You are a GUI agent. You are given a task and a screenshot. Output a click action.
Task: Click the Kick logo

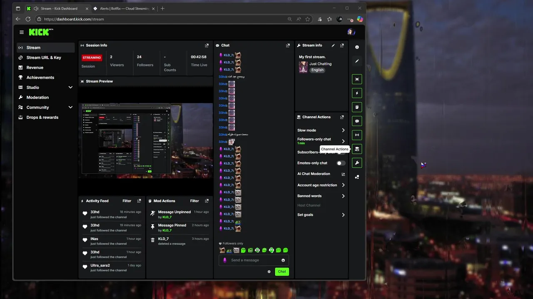point(41,32)
